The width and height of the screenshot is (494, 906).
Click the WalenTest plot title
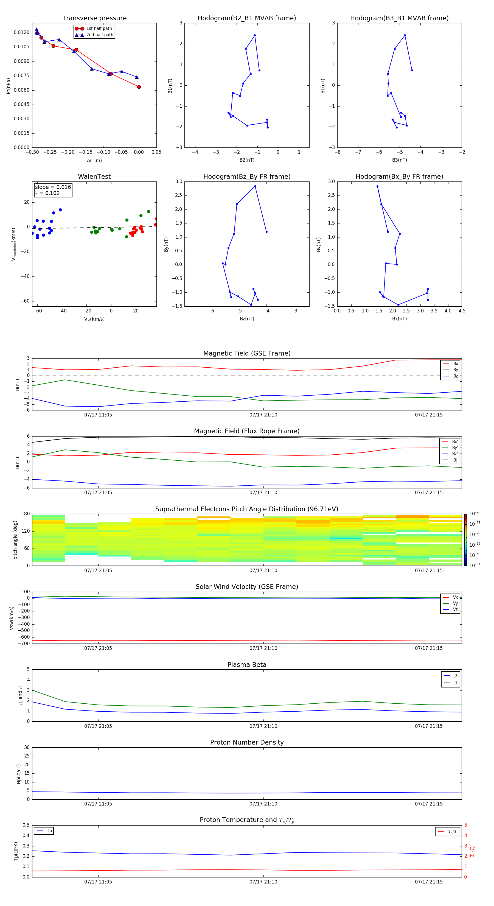coord(94,177)
